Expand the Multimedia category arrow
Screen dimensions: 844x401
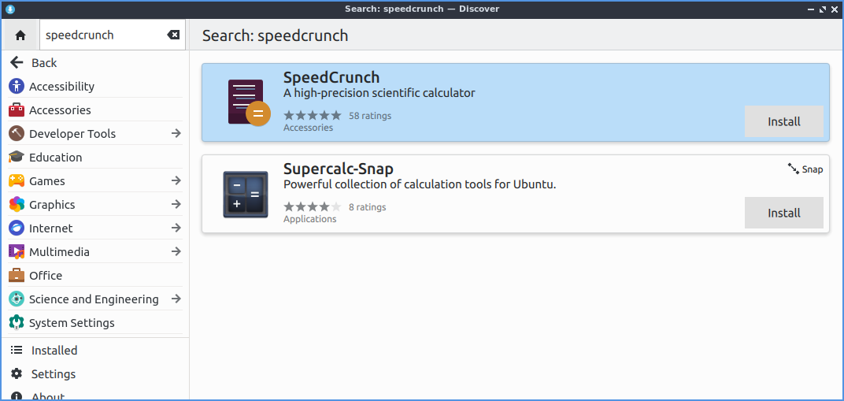(x=176, y=252)
